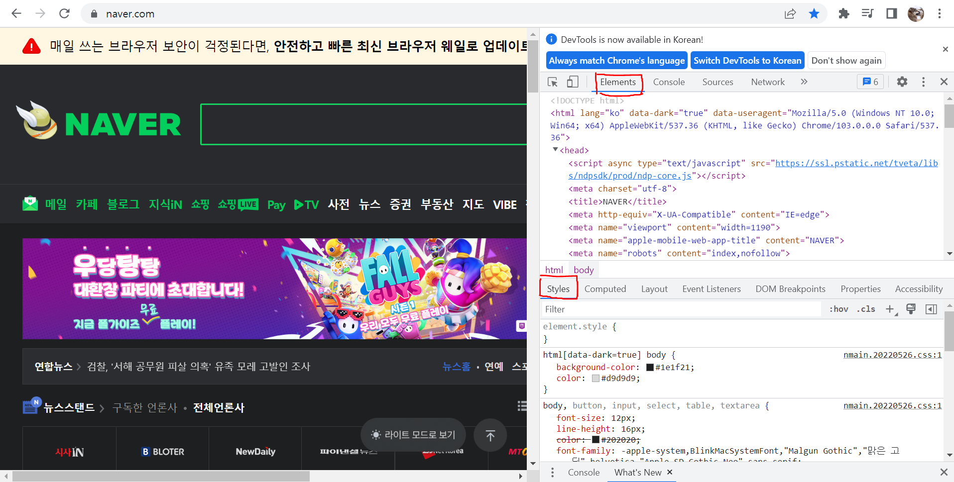
Task: Show more DevTools tabs chevron
Action: pos(804,82)
